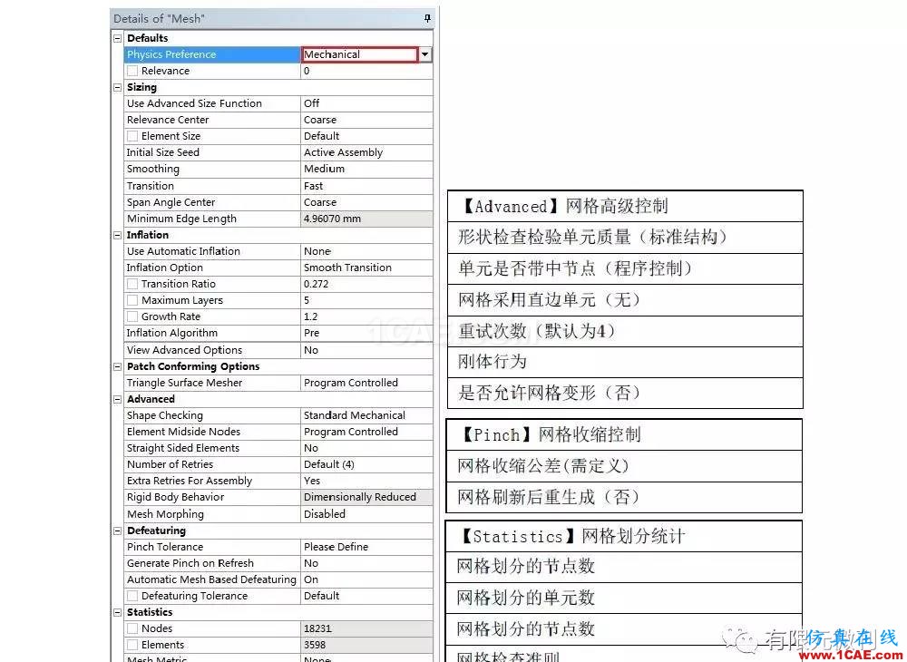Collapse the Advanced section

[x=117, y=400]
